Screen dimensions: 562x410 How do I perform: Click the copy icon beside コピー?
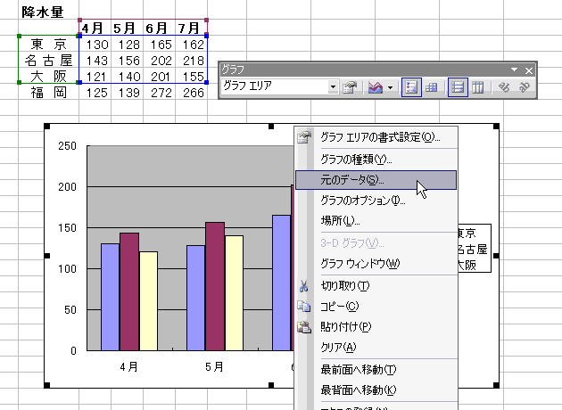(304, 306)
